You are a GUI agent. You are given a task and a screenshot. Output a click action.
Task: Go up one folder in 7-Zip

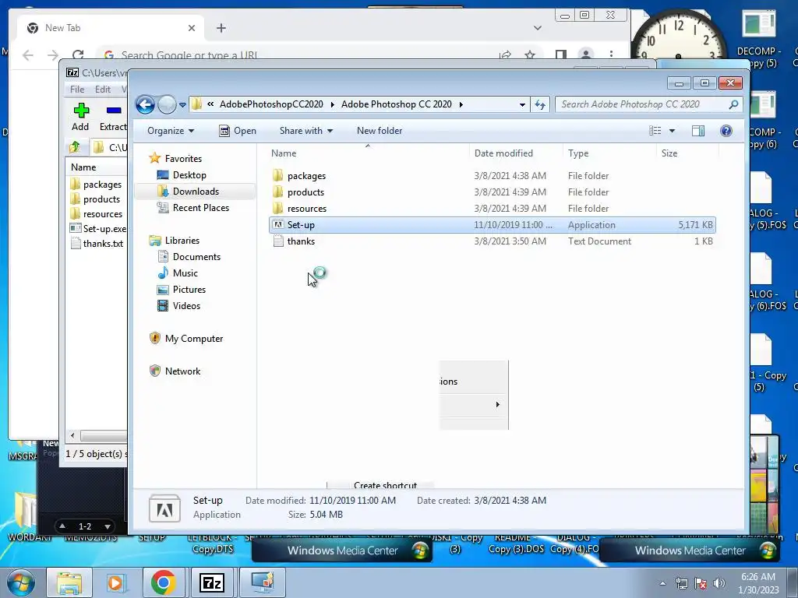[75, 147]
